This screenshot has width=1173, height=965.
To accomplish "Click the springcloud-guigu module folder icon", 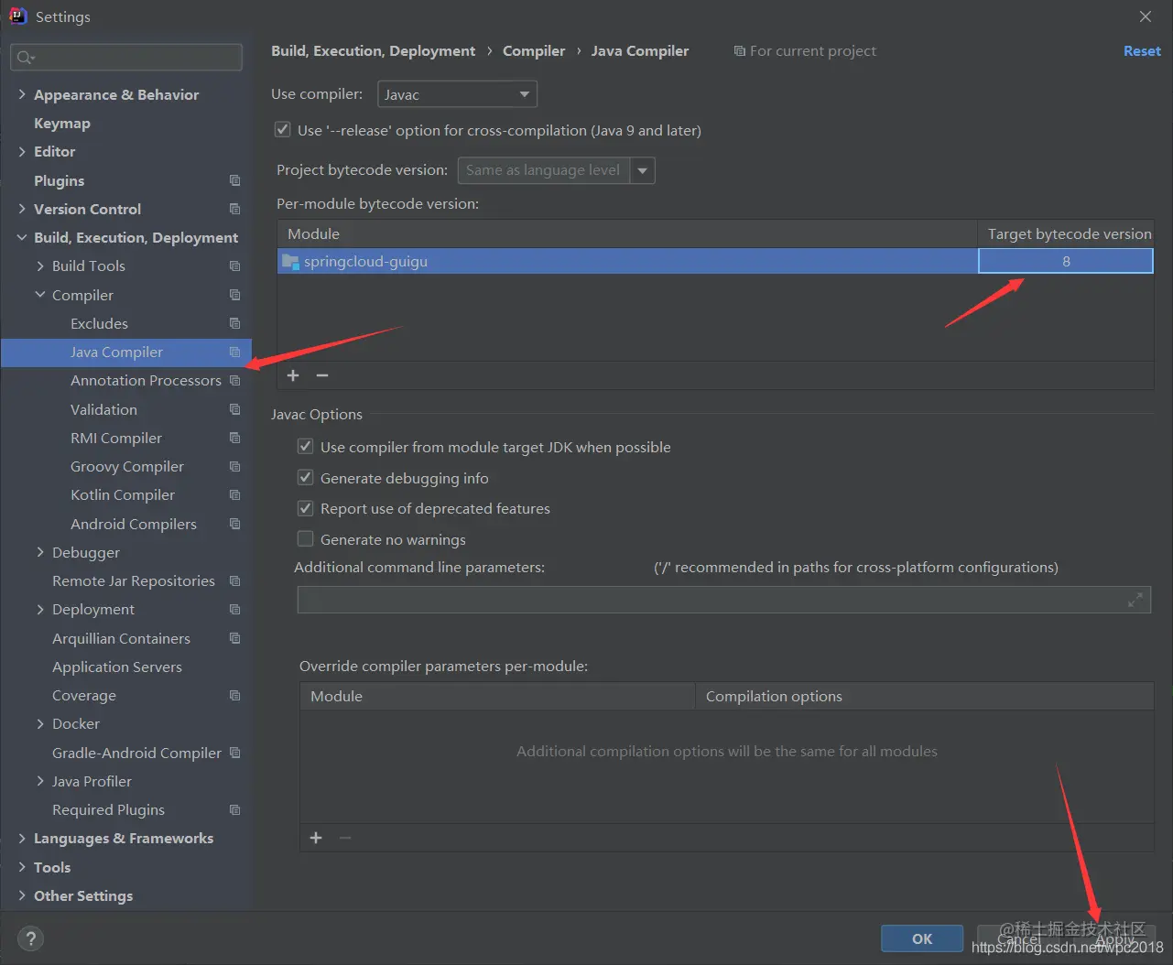I will tap(290, 262).
